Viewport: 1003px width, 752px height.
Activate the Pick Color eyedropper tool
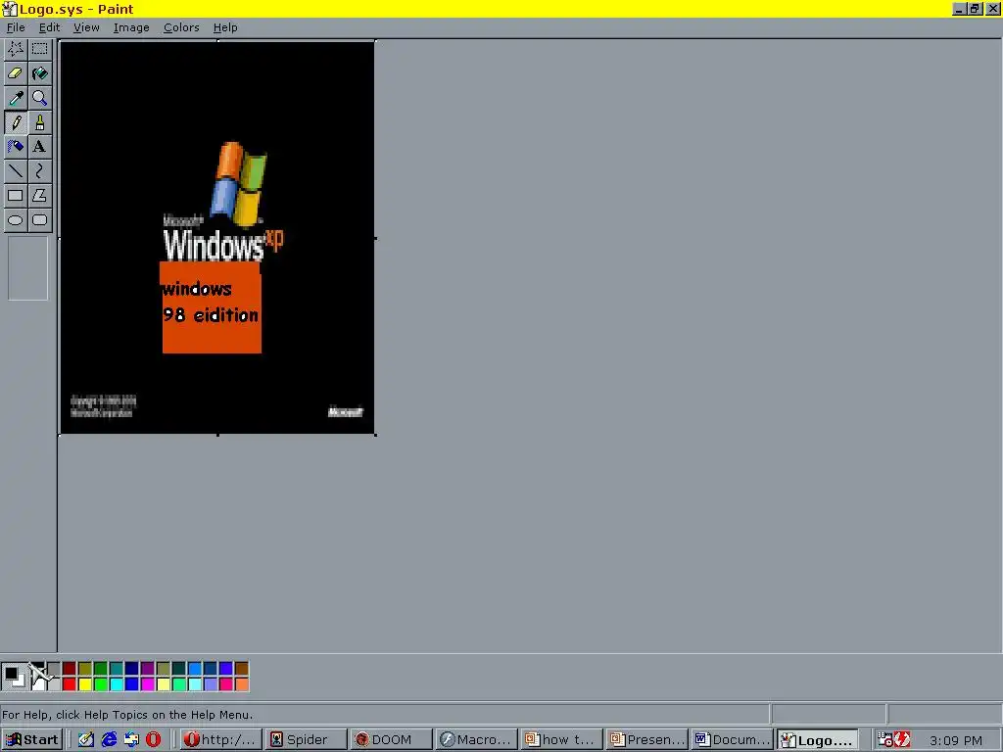[16, 98]
